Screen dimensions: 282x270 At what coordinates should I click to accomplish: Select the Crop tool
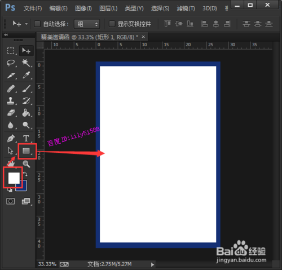(x=11, y=76)
